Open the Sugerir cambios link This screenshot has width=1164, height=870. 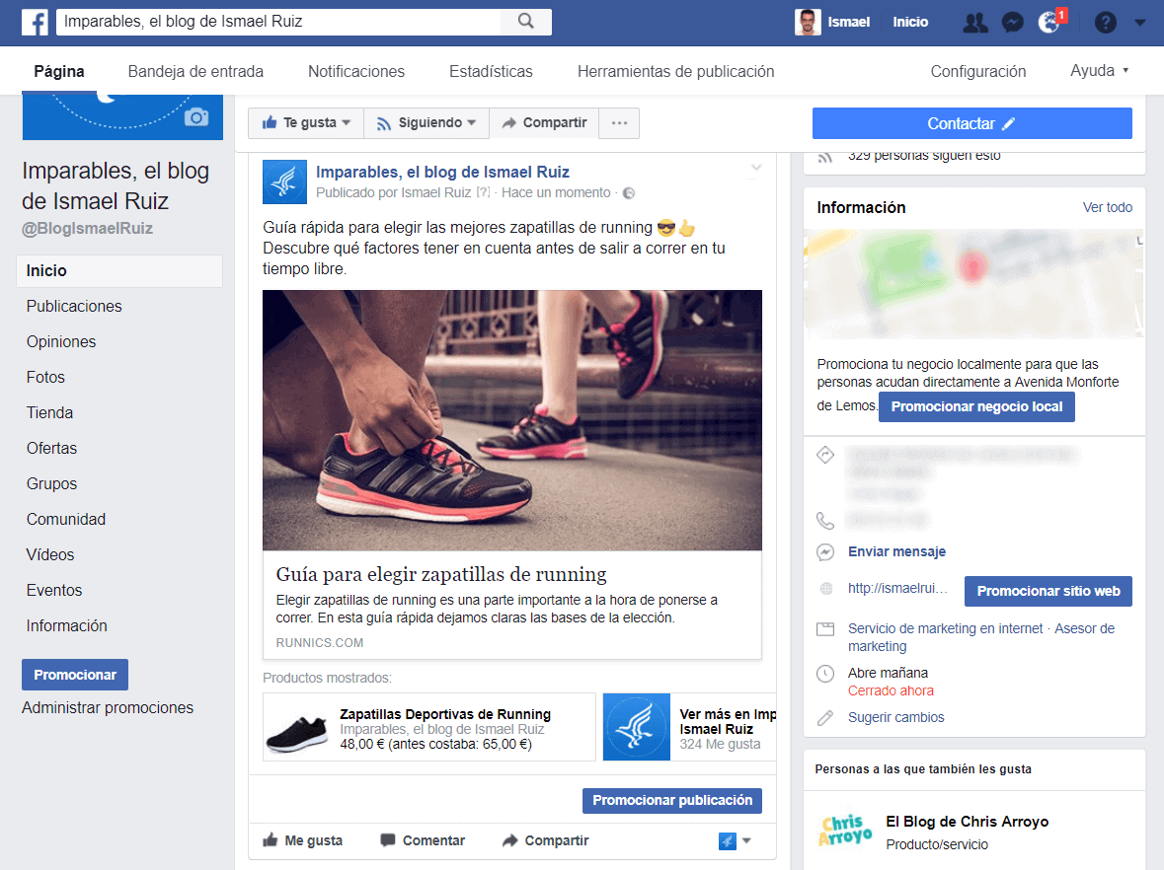[x=896, y=718]
